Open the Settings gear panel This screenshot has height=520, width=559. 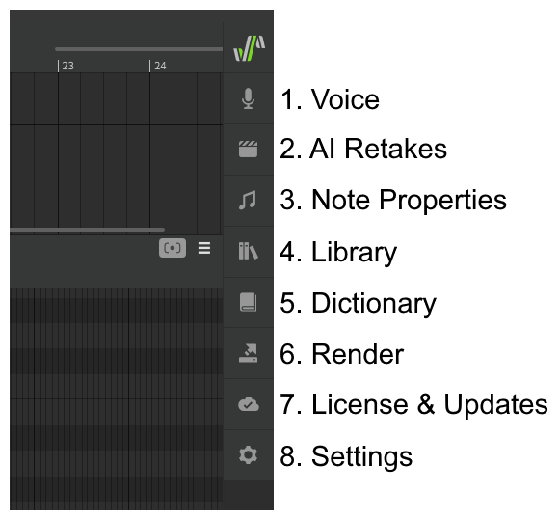[x=248, y=455]
